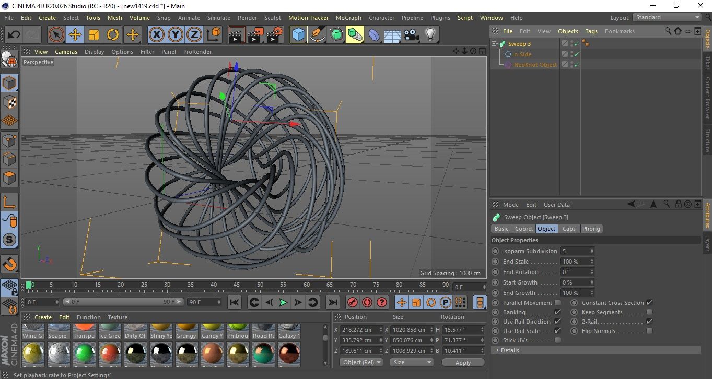Switch to the Caps tab

569,229
